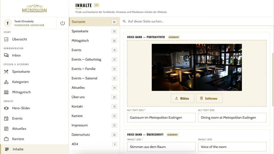Click the Startseite count badge 68
The width and height of the screenshot is (274, 154).
pyautogui.click(x=114, y=22)
